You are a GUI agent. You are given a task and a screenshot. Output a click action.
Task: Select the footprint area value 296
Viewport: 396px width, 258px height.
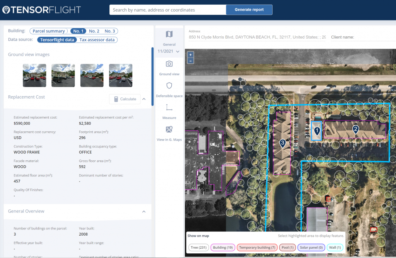click(82, 138)
